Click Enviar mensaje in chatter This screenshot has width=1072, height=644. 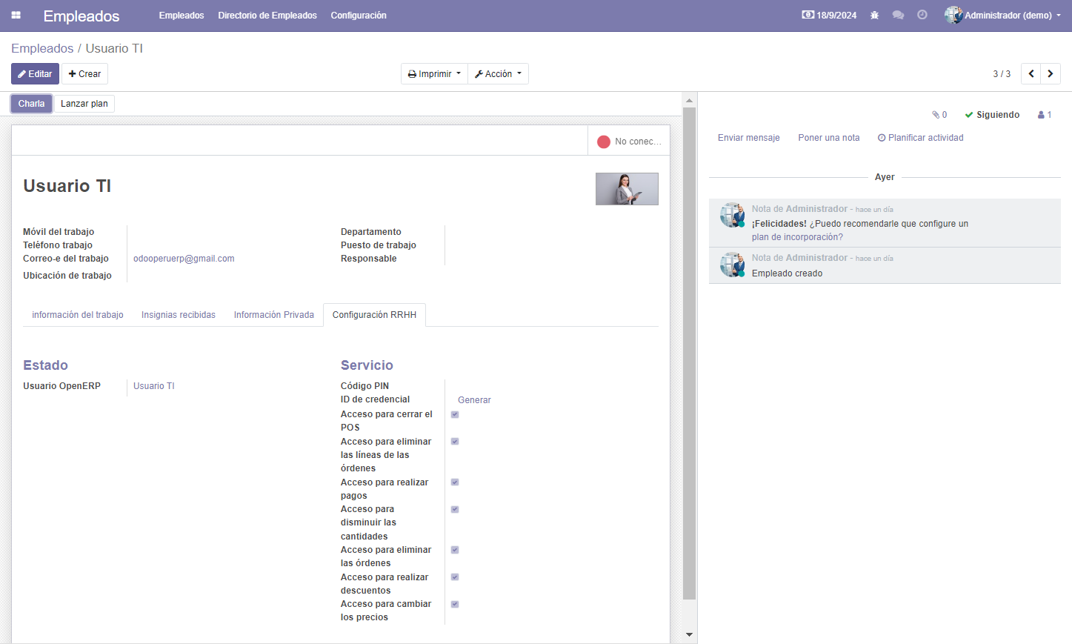tap(749, 138)
